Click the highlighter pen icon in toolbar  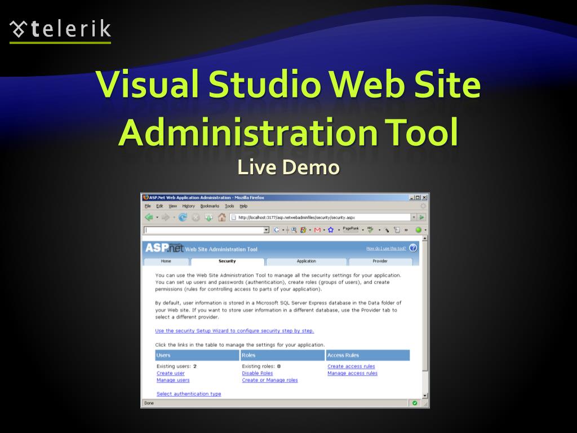[x=387, y=230]
